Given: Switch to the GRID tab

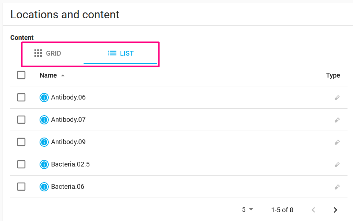Looking at the screenshot, I should point(48,53).
